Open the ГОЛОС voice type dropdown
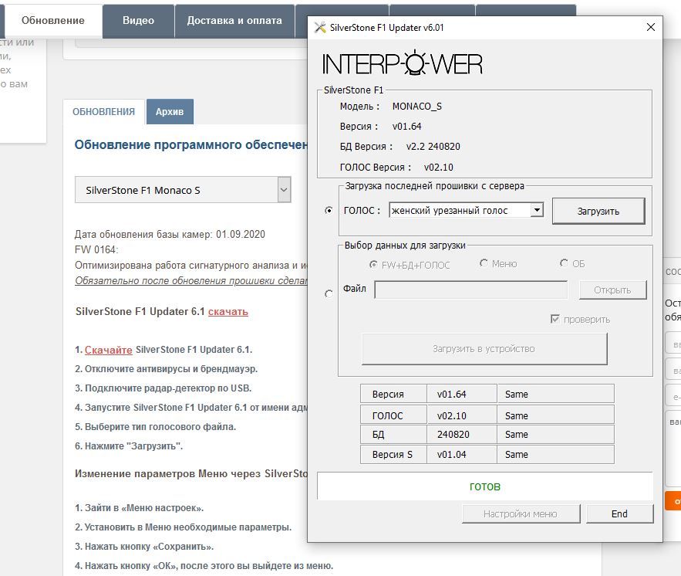Image resolution: width=681 pixels, height=576 pixels. 538,210
